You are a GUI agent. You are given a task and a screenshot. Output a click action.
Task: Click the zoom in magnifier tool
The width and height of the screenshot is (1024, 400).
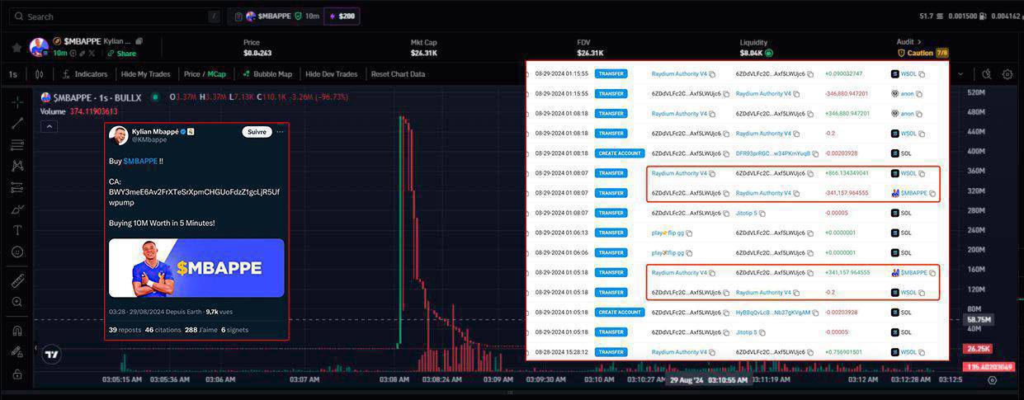click(x=17, y=302)
